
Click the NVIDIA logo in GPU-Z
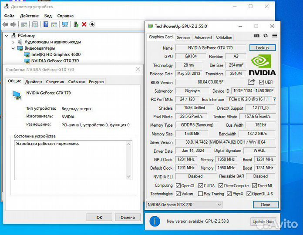tap(262, 65)
